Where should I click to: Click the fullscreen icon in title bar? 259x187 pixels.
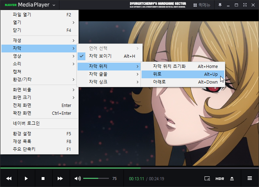point(245,5)
